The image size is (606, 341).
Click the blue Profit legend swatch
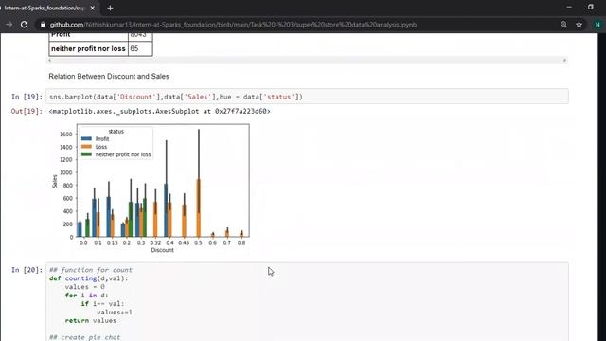point(86,139)
